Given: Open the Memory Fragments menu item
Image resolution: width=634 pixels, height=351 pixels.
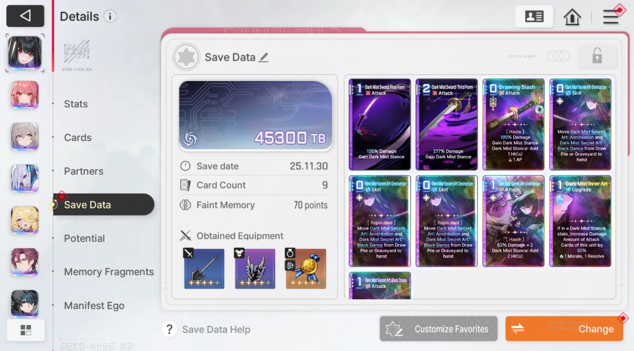Looking at the screenshot, I should 109,272.
